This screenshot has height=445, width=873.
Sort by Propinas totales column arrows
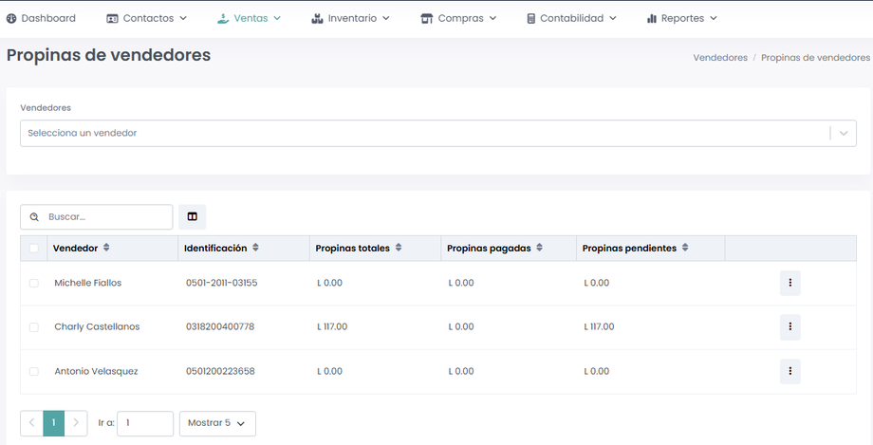click(x=399, y=249)
